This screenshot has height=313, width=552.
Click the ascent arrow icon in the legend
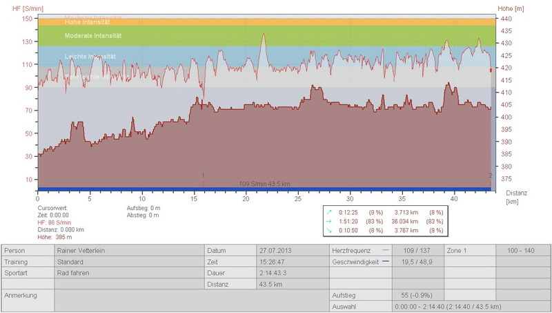click(x=330, y=212)
